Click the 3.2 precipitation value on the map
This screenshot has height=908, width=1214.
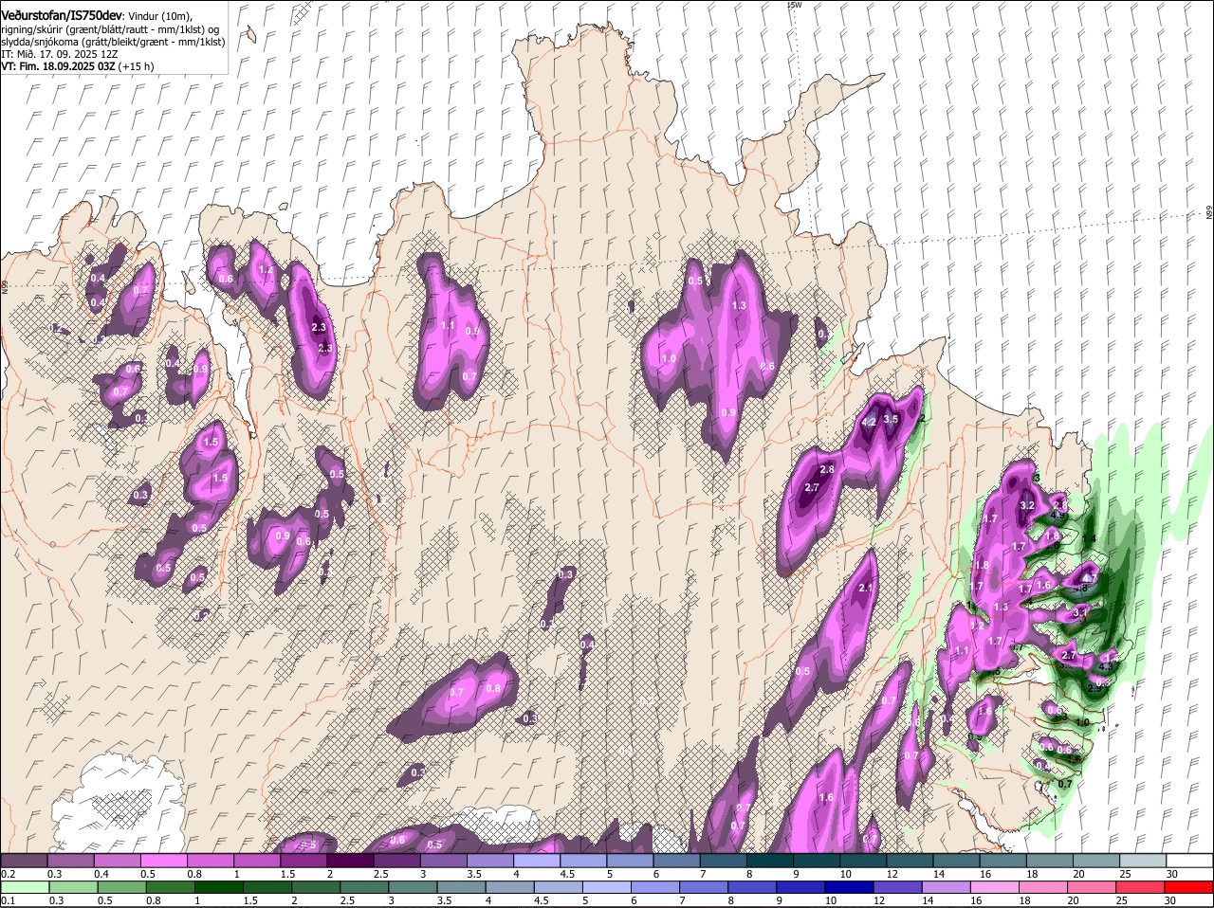(x=1027, y=505)
